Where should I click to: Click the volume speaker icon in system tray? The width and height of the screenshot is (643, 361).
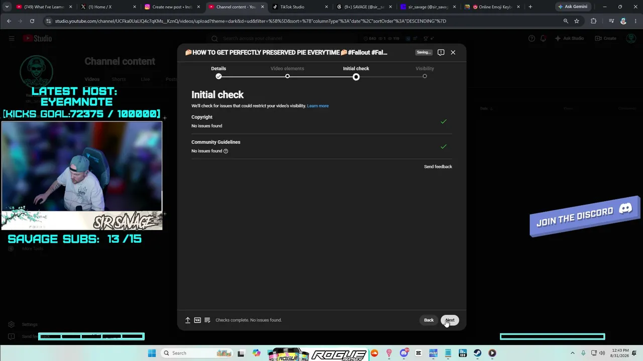(x=602, y=353)
